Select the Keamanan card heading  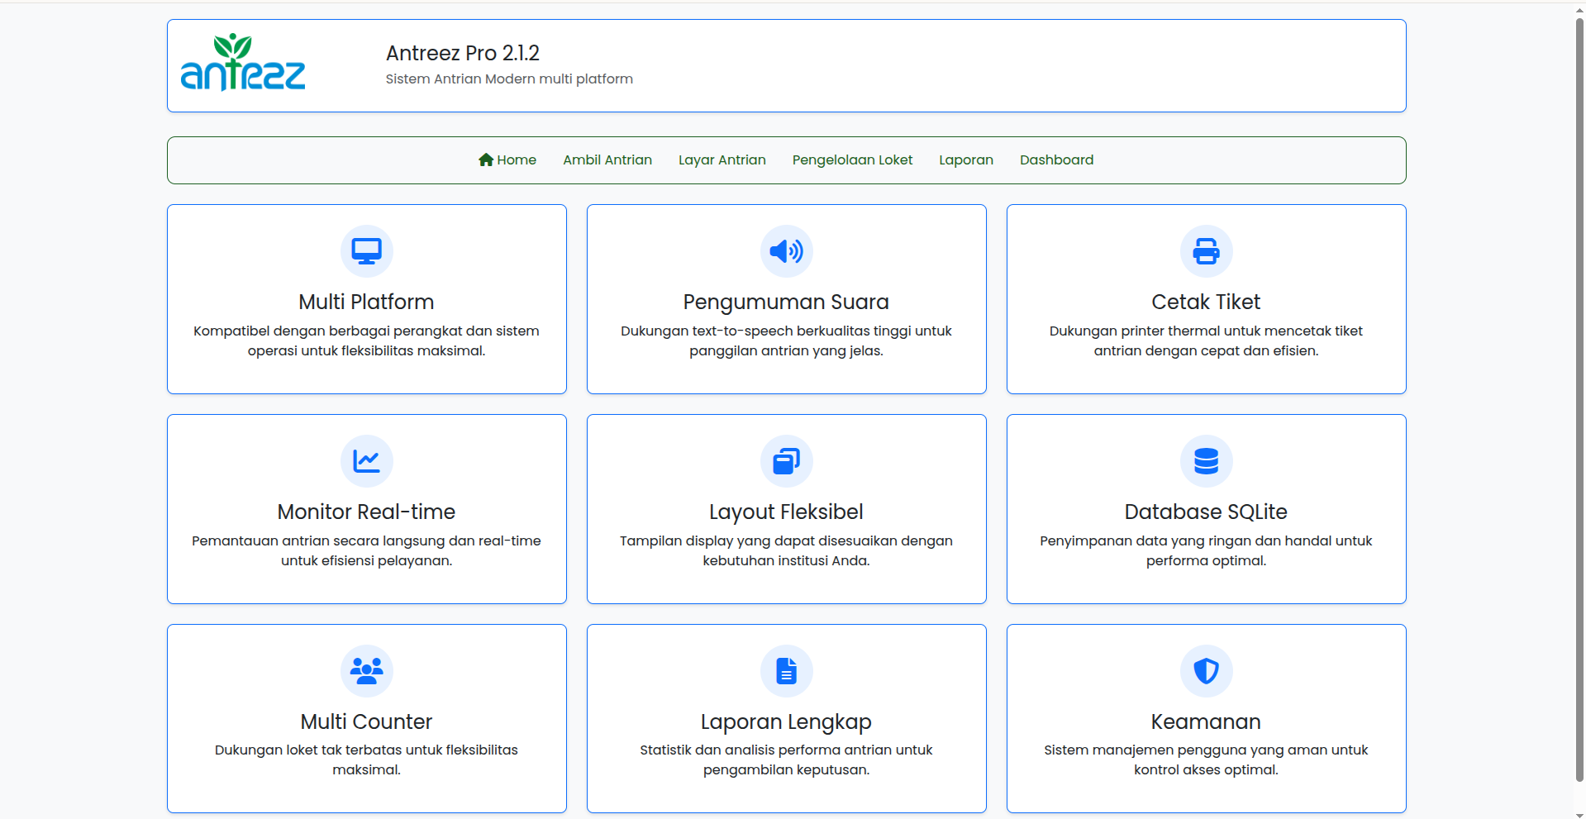1206,721
